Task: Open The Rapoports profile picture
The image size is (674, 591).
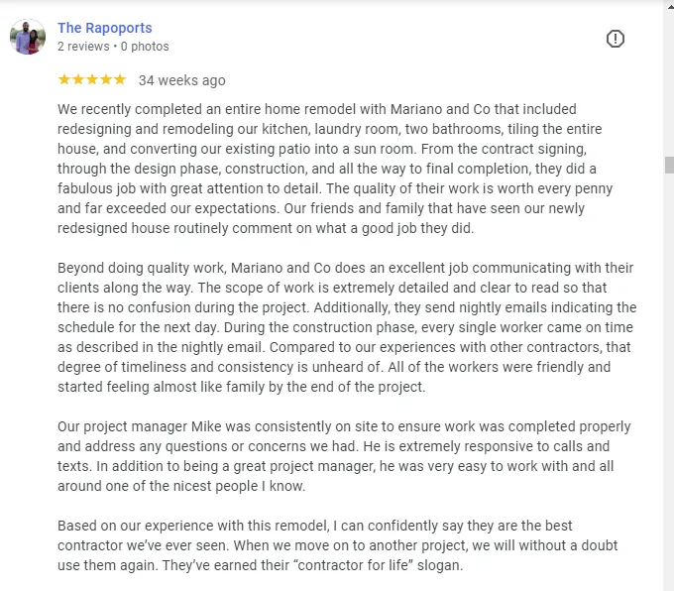Action: coord(28,38)
